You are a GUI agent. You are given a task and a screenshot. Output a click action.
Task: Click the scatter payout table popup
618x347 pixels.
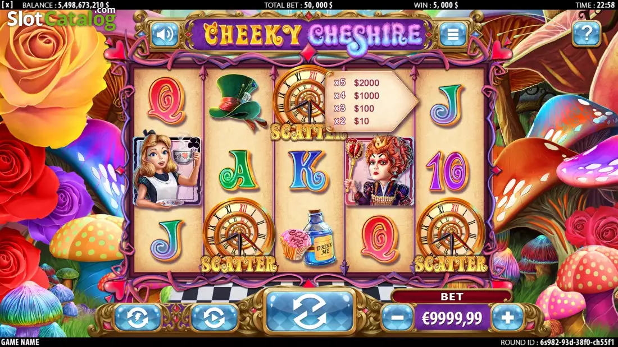tap(370, 101)
